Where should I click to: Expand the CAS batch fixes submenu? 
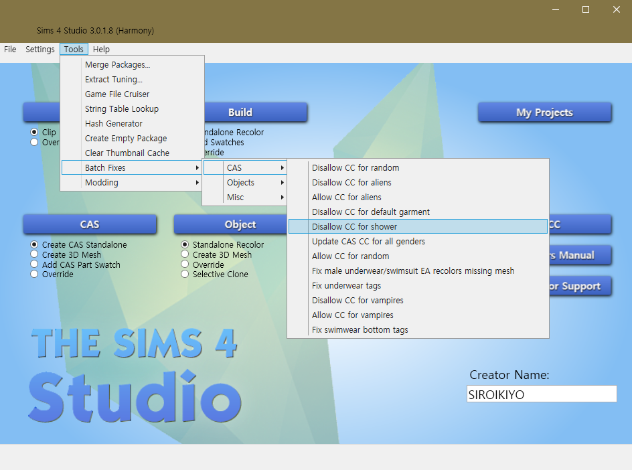pos(245,167)
